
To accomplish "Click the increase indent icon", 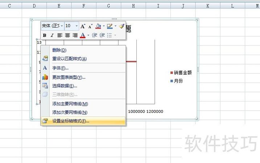I will click(x=102, y=35).
